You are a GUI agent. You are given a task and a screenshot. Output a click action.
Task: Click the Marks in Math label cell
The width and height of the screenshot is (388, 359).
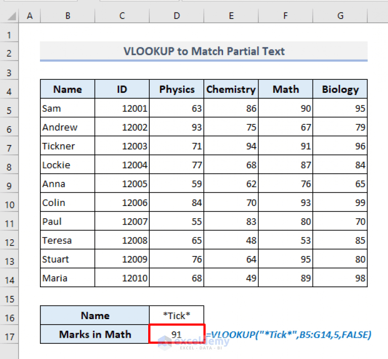[x=95, y=334]
